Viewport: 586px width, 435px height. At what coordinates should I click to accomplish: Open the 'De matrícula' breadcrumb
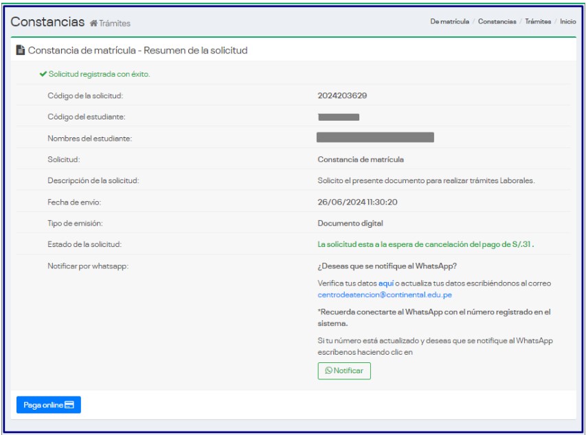tap(449, 22)
